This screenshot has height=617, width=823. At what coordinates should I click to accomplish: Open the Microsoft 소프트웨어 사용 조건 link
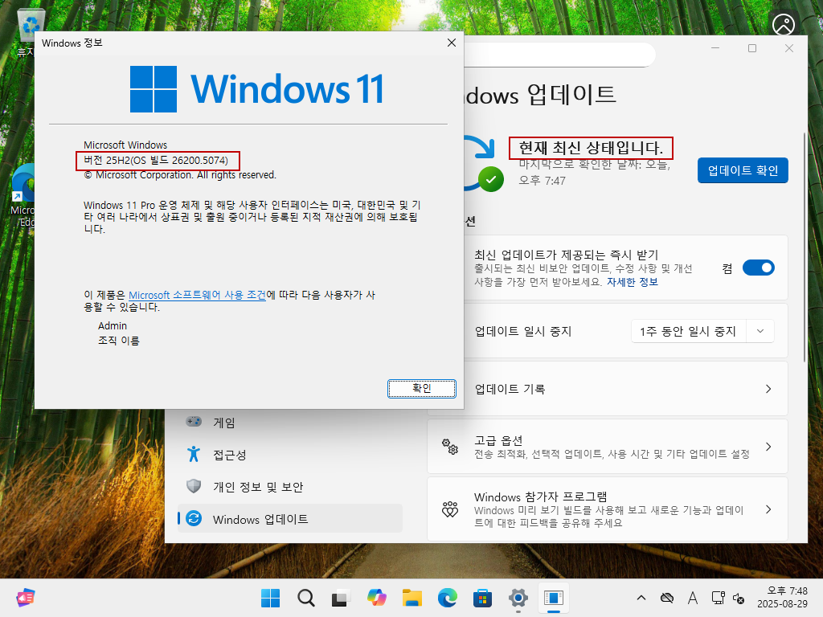tap(197, 295)
